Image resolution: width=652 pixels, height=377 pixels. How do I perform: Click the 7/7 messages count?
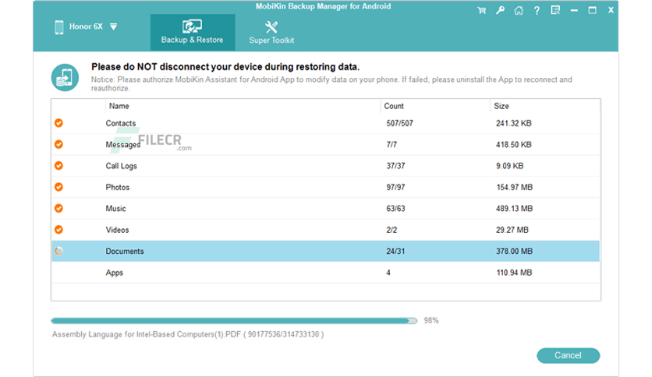(392, 144)
